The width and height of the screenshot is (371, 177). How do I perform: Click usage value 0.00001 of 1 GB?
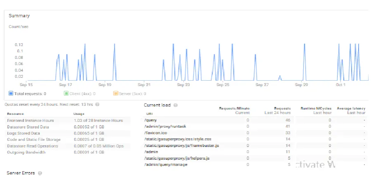[x=89, y=152]
